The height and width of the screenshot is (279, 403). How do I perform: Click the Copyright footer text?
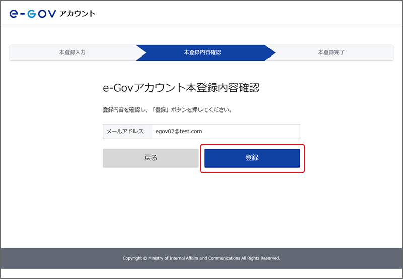pyautogui.click(x=201, y=258)
